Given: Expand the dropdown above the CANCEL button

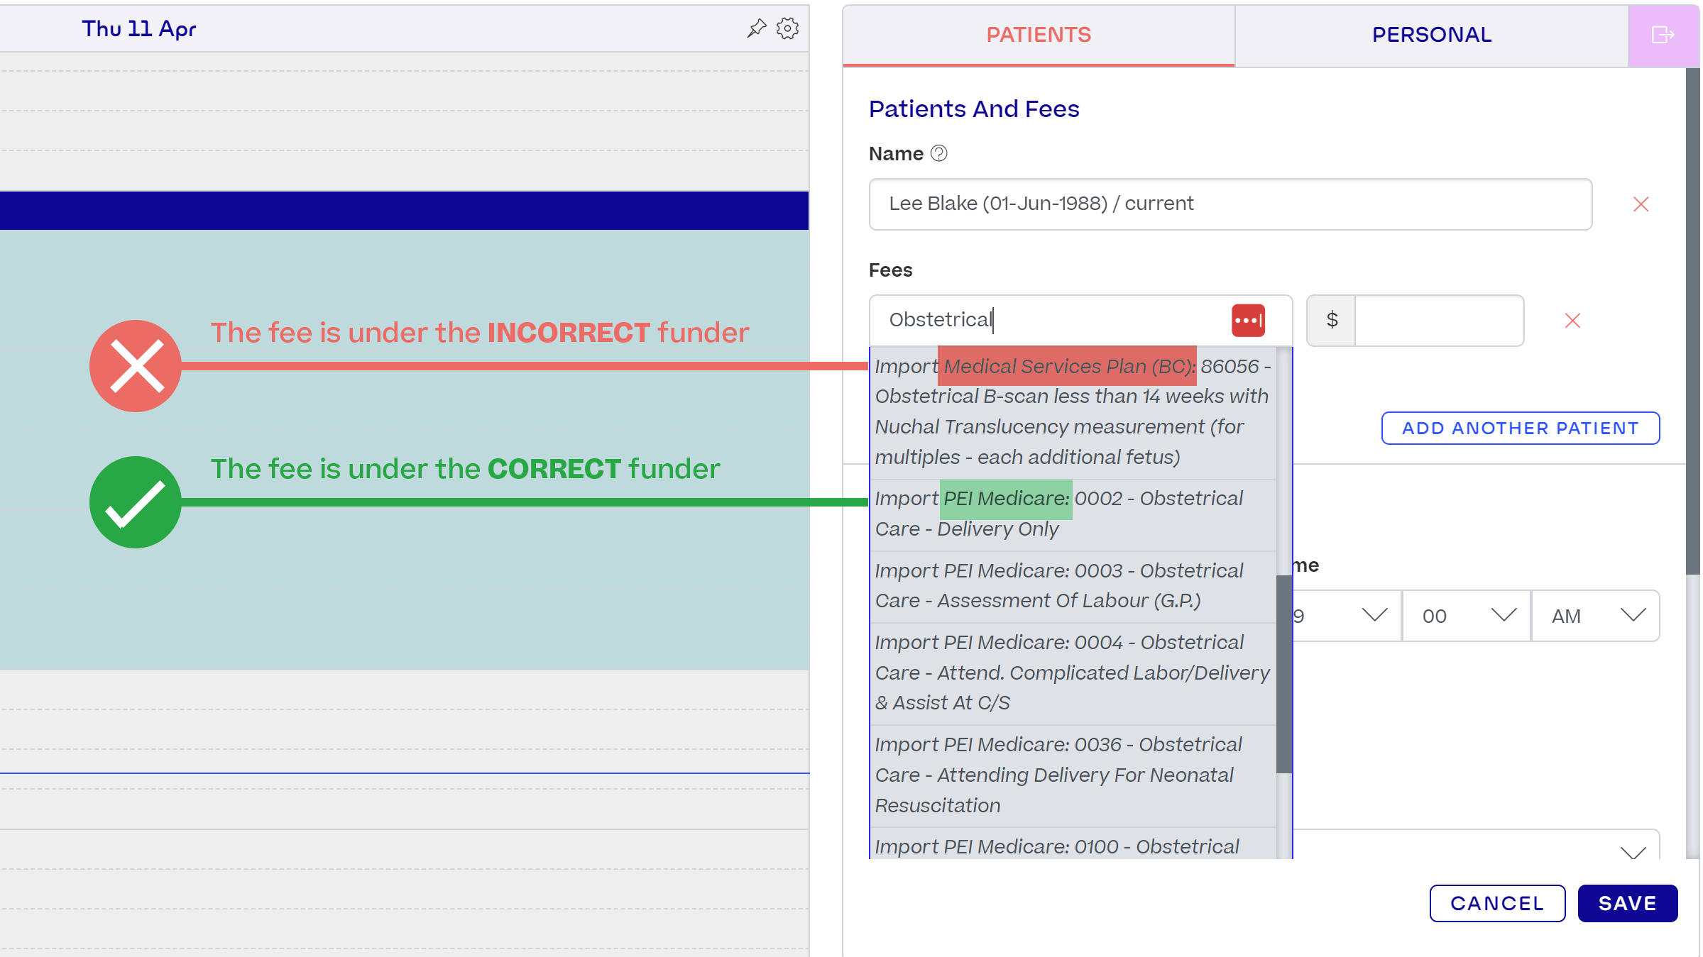Looking at the screenshot, I should pos(1477,846).
